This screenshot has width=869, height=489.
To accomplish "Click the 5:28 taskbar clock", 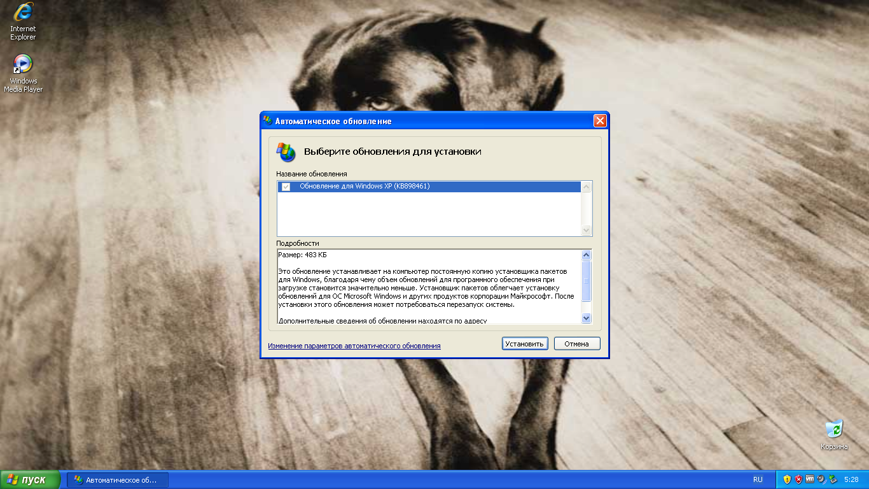I will pyautogui.click(x=851, y=479).
